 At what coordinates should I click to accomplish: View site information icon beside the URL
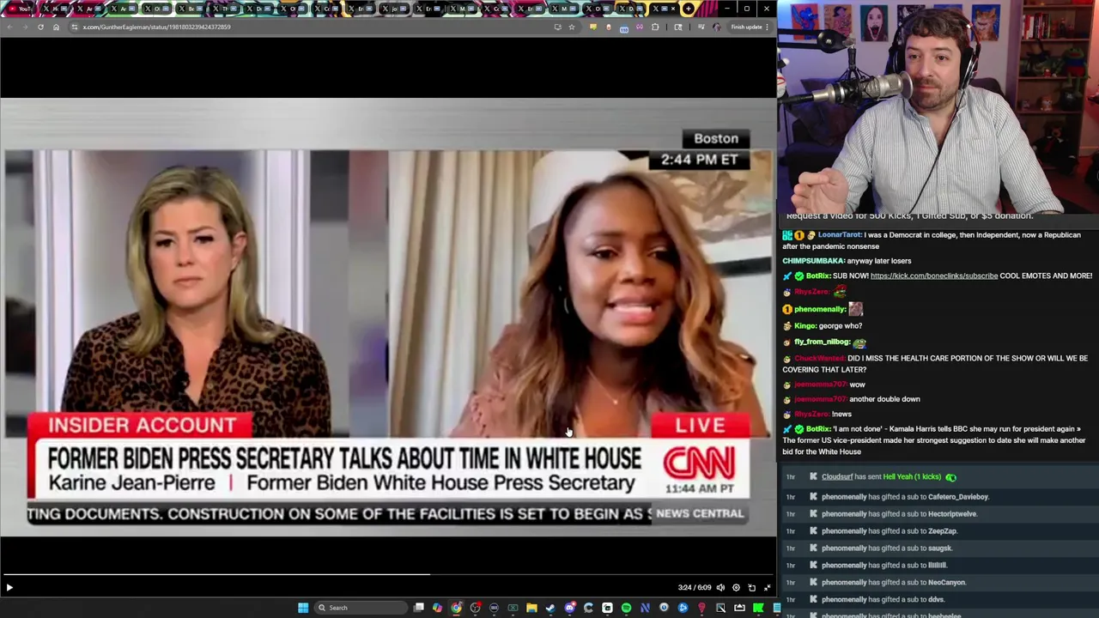click(x=74, y=27)
